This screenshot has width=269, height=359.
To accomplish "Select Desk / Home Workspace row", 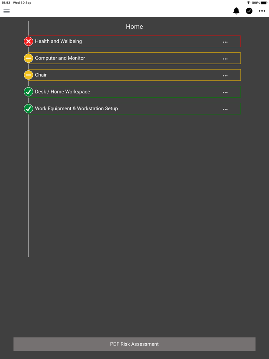I will [62, 92].
